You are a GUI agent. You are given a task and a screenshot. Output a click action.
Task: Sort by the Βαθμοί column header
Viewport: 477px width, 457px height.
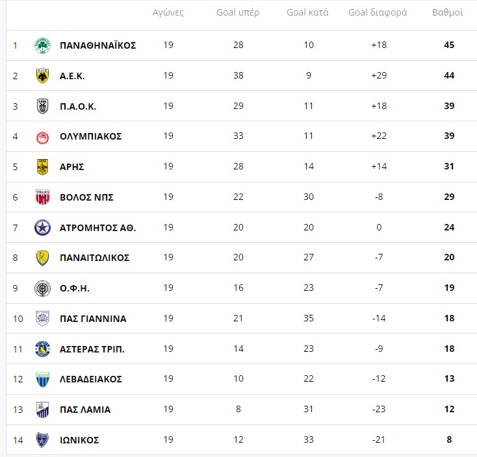coord(448,12)
